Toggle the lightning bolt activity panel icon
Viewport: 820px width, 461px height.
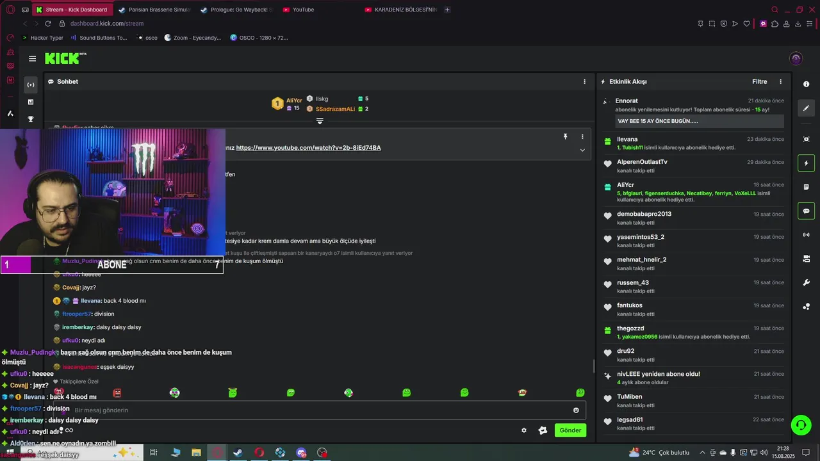(806, 163)
